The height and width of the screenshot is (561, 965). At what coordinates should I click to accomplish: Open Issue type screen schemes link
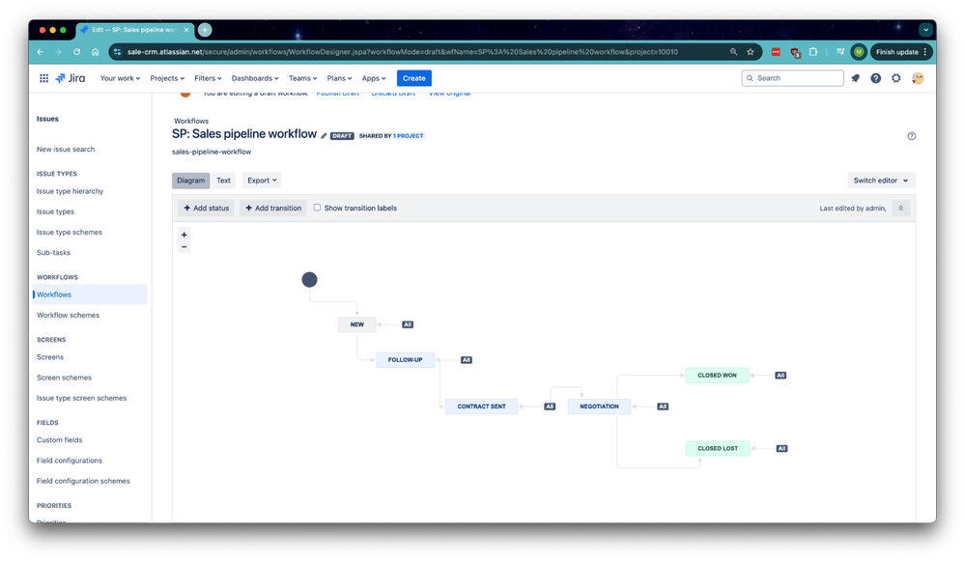81,398
